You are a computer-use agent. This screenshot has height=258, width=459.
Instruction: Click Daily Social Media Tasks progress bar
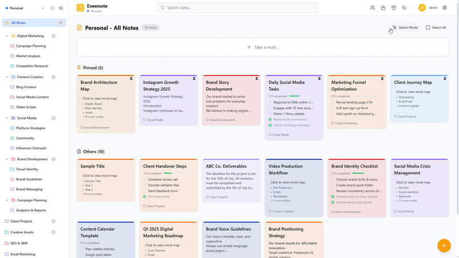[301, 96]
